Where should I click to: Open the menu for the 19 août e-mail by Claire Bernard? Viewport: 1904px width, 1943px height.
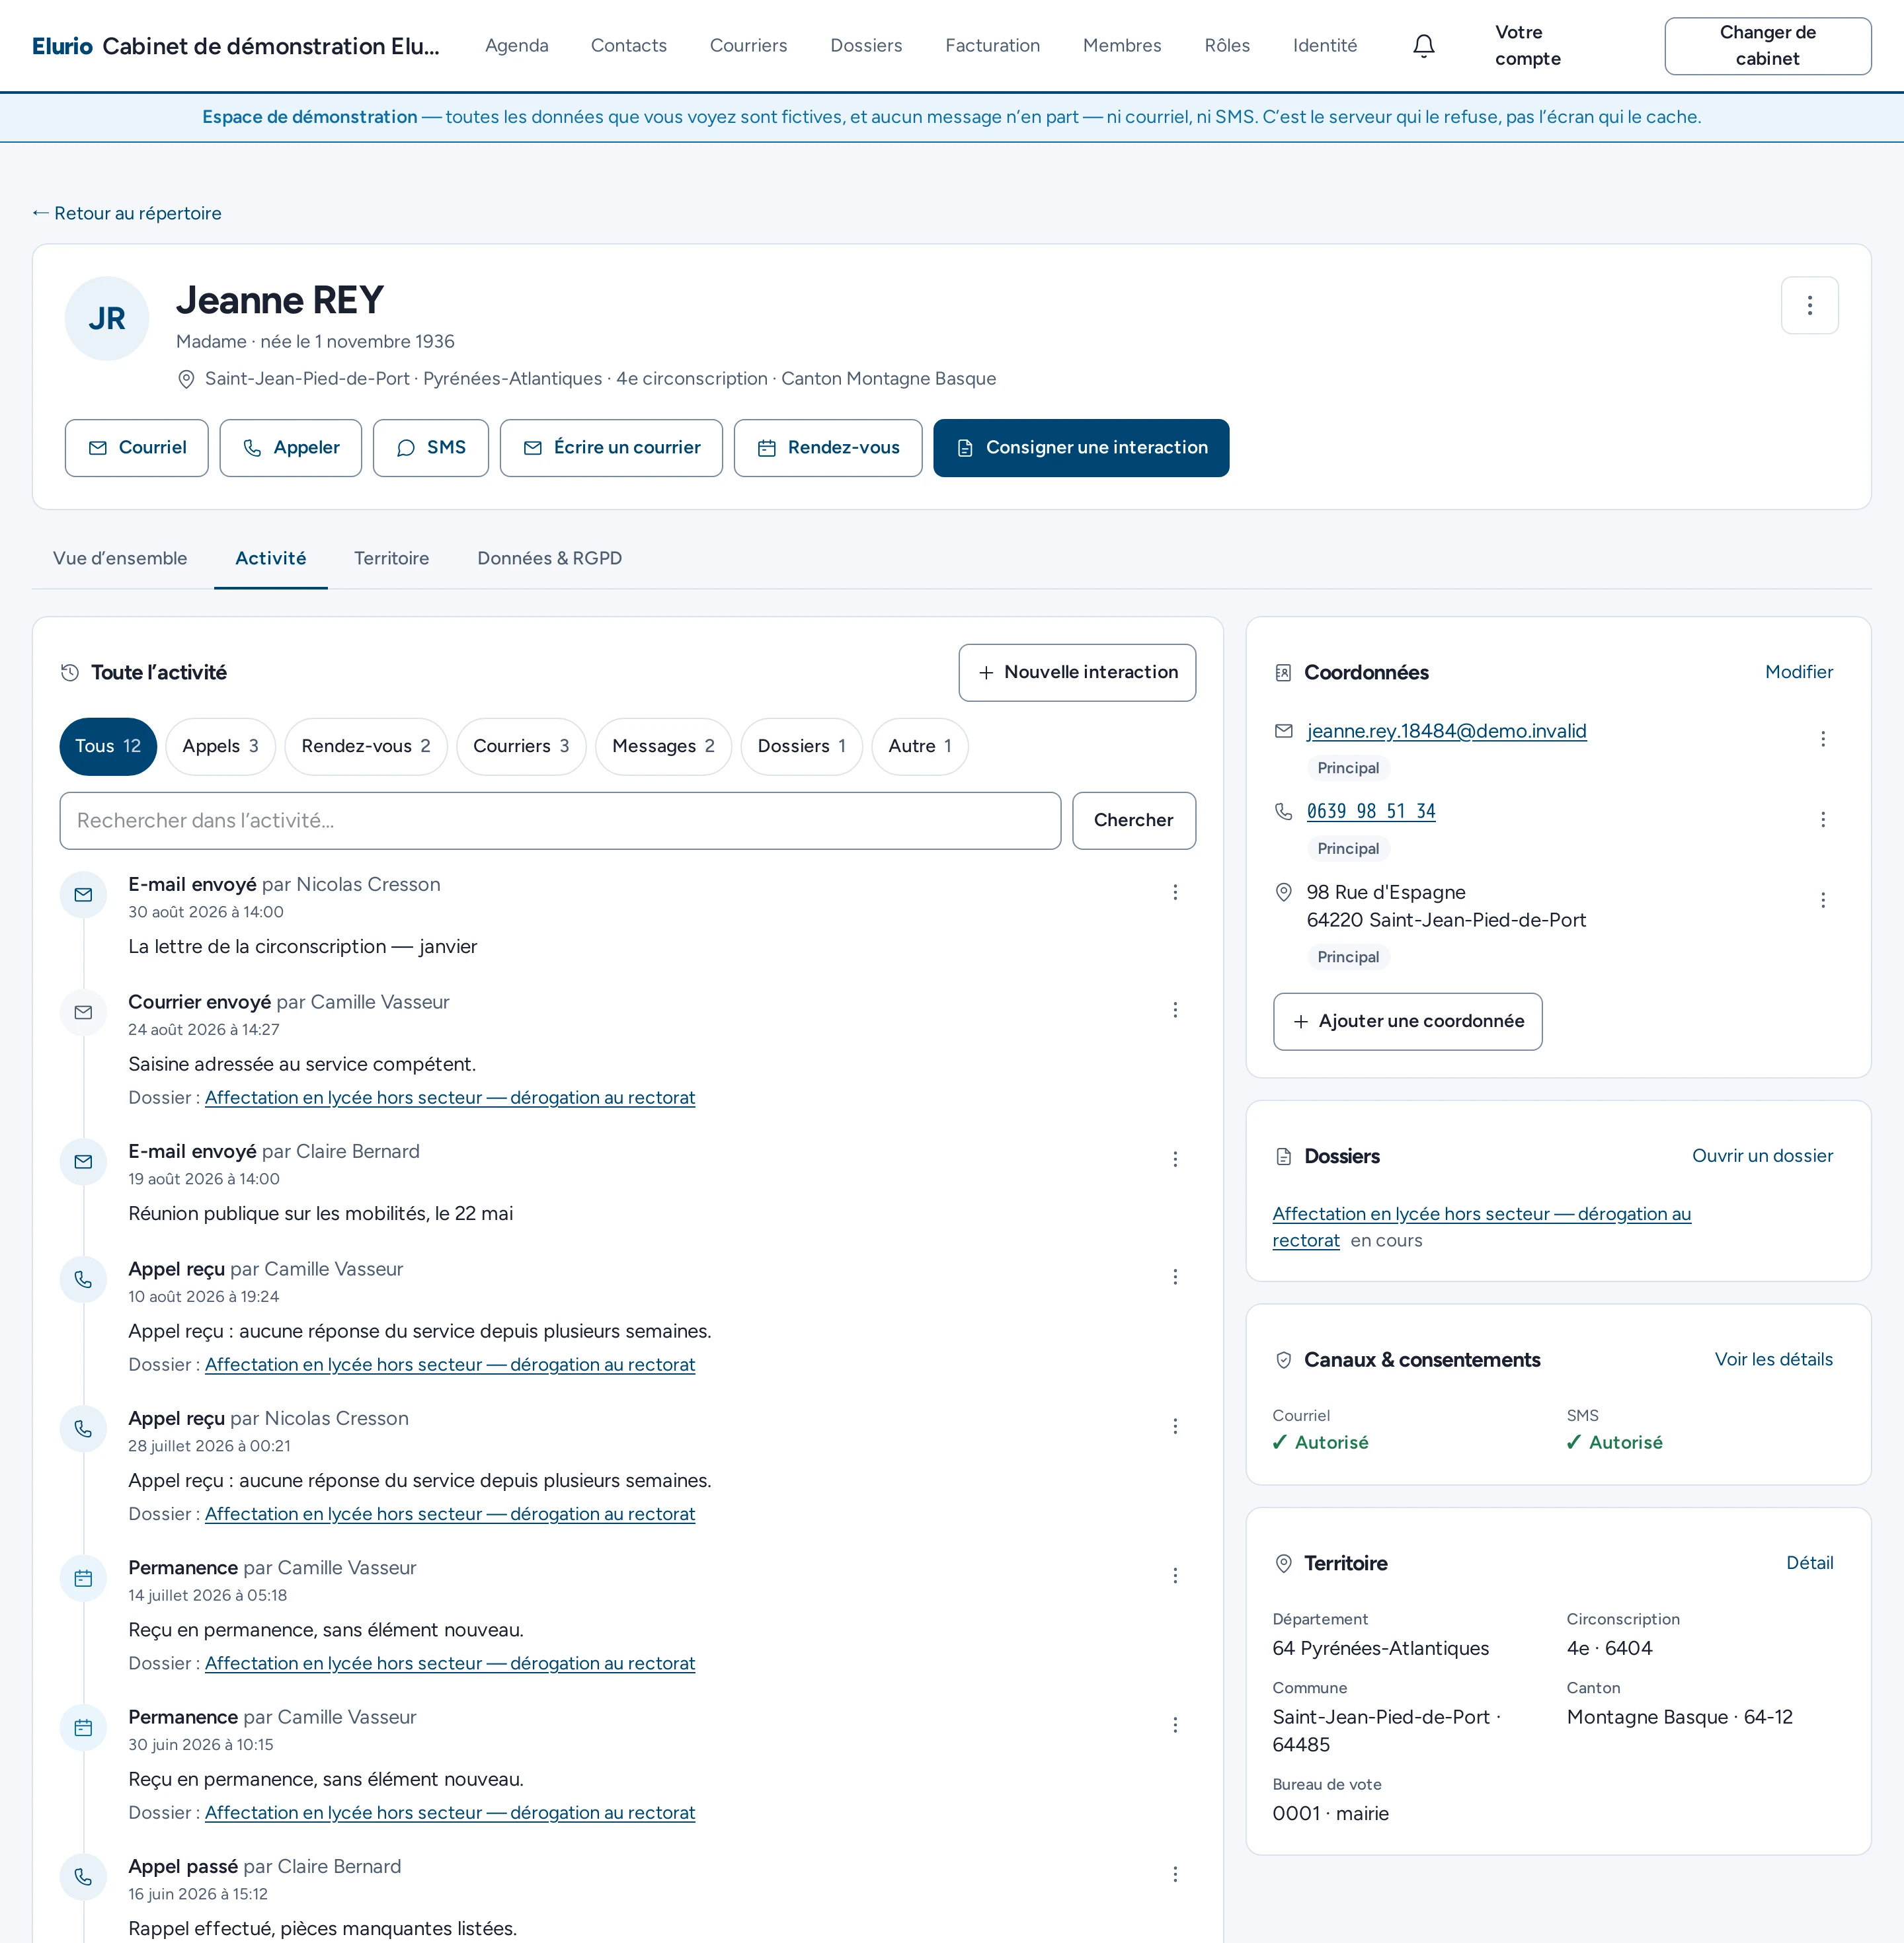1175,1159
